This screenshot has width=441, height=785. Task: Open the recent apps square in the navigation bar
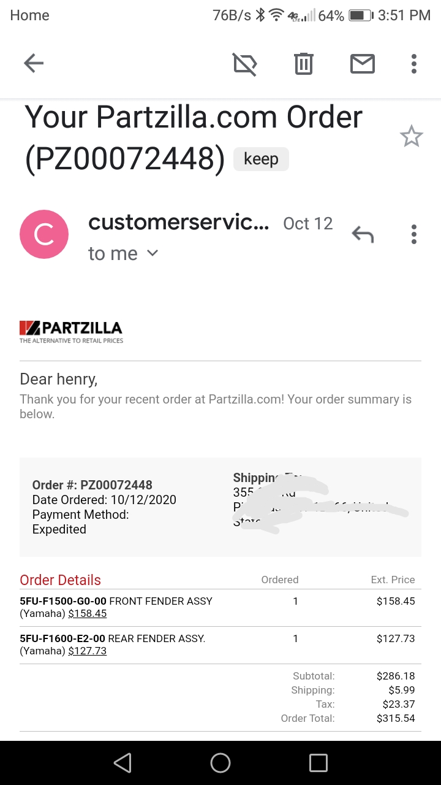(x=318, y=762)
